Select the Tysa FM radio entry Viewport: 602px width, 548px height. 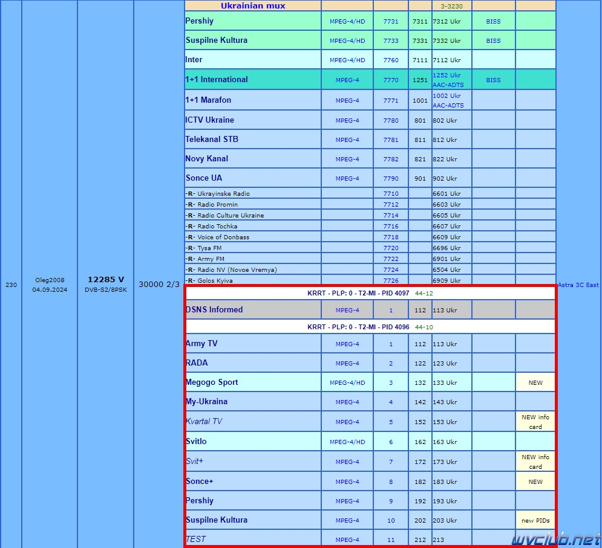(x=203, y=248)
